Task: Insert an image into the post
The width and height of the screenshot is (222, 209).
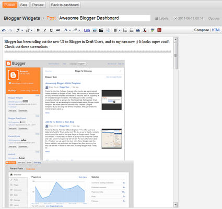Action: (x=95, y=30)
